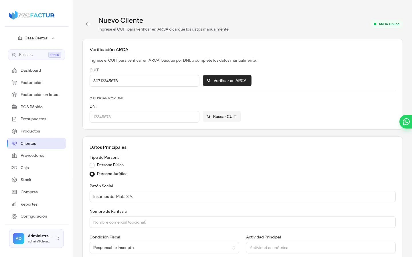Open Dashboard from the sidebar
The width and height of the screenshot is (412, 257).
coord(36,71)
